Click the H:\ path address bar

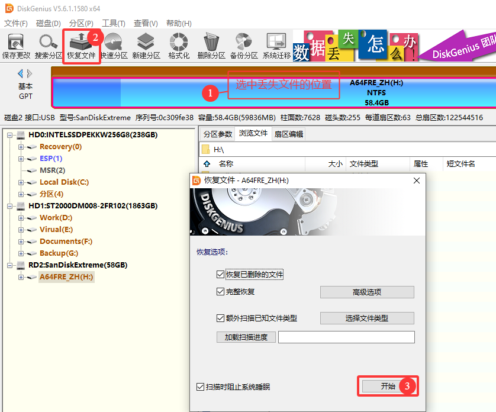tap(348, 149)
